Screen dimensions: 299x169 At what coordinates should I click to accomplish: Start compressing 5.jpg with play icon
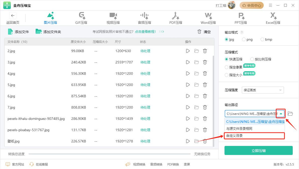click(x=188, y=85)
